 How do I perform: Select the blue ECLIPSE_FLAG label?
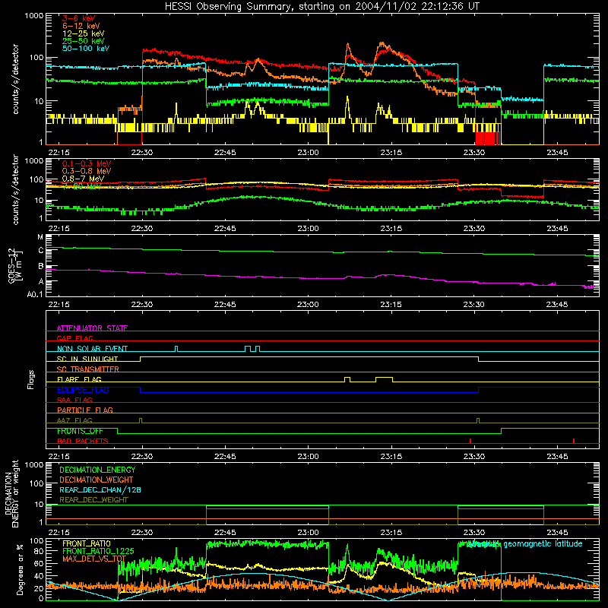[x=83, y=390]
